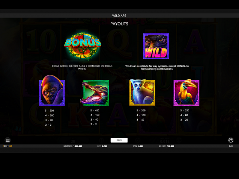Click the WILD ape symbol
Image resolution: width=239 pixels, height=179 pixels.
click(156, 46)
